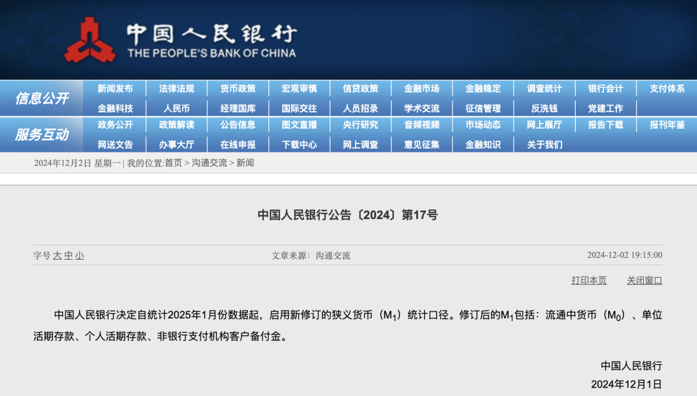Image resolution: width=697 pixels, height=396 pixels.
Task: Go to 金融科技 section
Action: (x=115, y=108)
